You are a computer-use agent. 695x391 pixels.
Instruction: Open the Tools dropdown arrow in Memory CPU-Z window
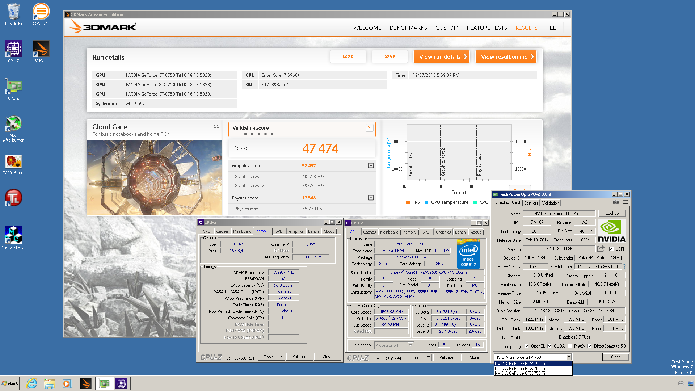(282, 357)
